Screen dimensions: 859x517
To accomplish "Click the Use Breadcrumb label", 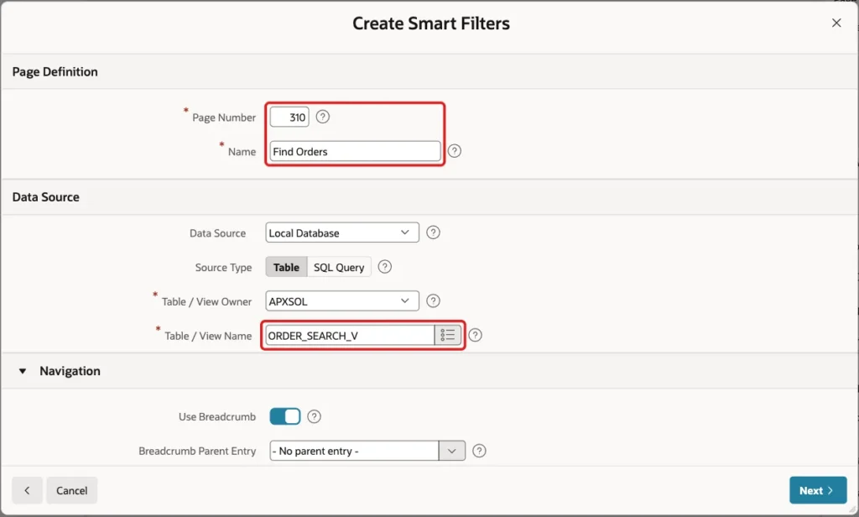I will point(217,416).
